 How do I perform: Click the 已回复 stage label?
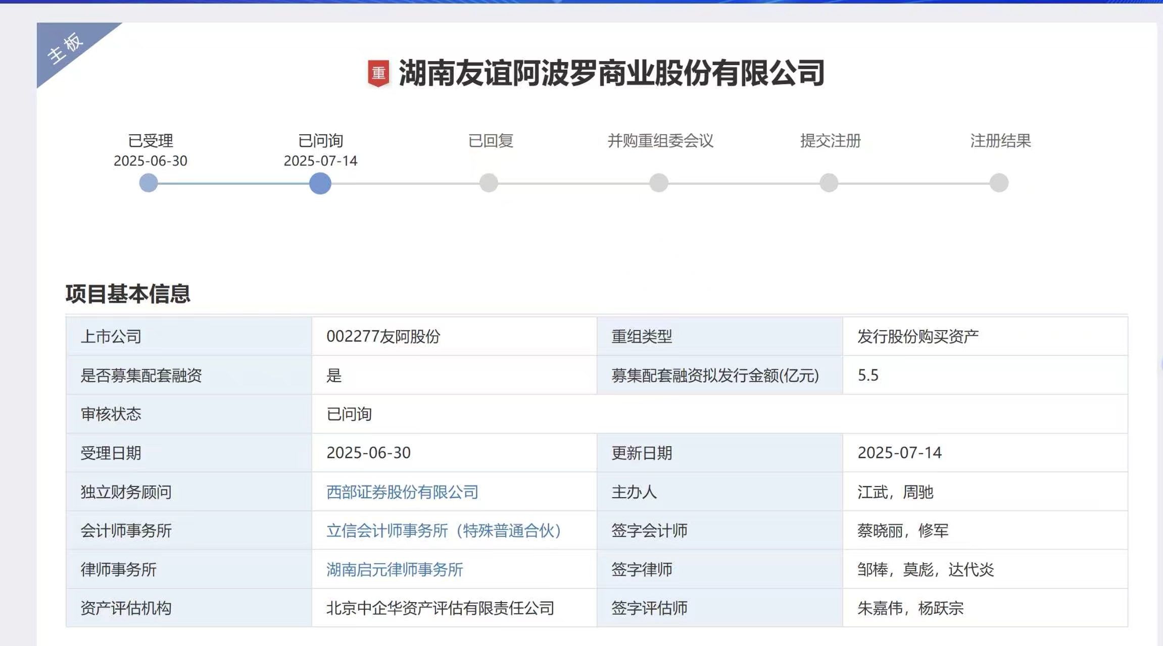[x=491, y=141]
